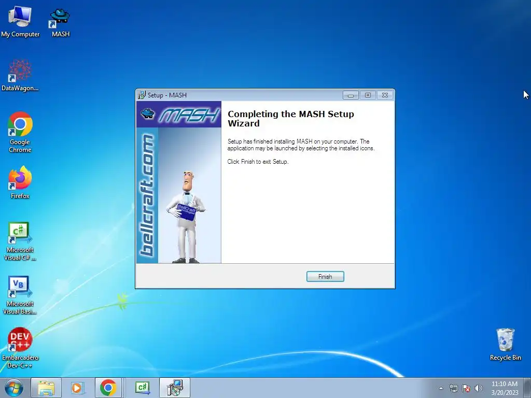531x398 pixels.
Task: Select the Recycle Bin icon
Action: pyautogui.click(x=505, y=345)
